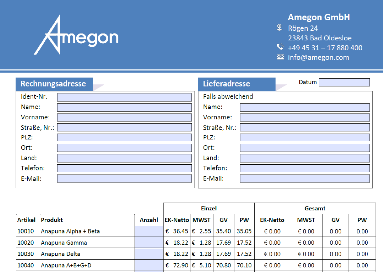Select Rechnungsadresse PLZ input field

(x=124, y=137)
